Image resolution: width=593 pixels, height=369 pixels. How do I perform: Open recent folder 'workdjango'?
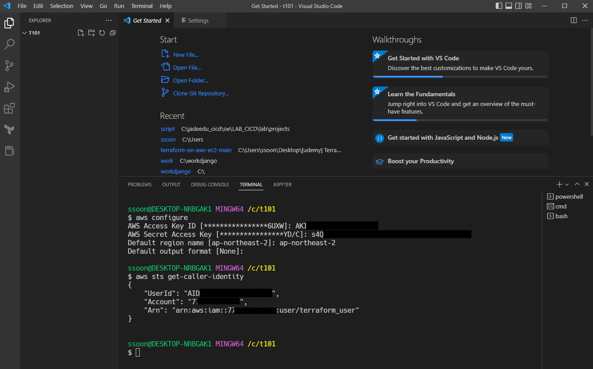pyautogui.click(x=176, y=171)
